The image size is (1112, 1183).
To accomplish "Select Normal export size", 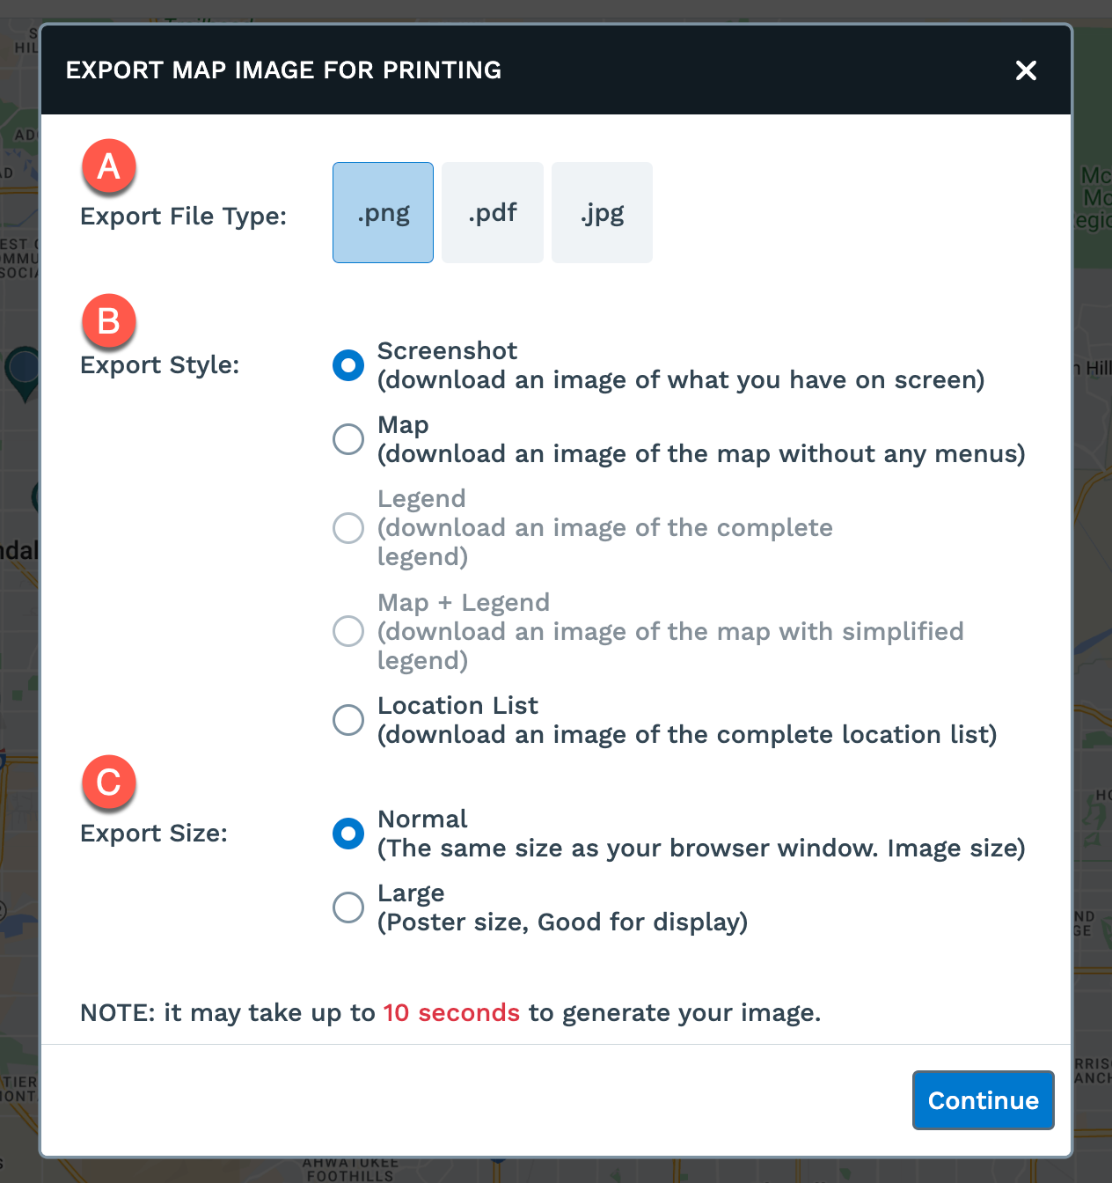I will pos(348,834).
